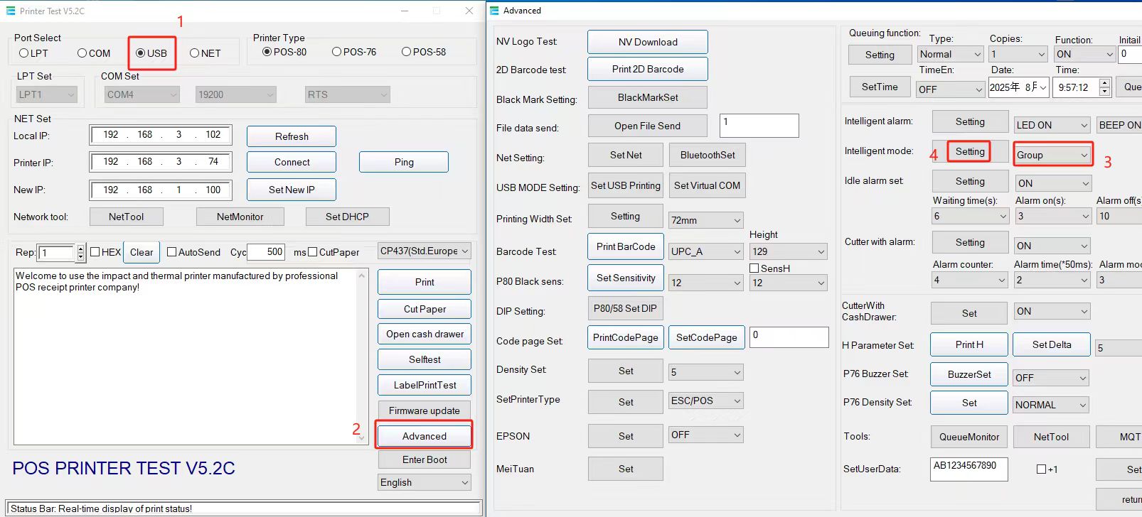Select the LPT port radio button
The width and height of the screenshot is (1142, 517).
[24, 53]
